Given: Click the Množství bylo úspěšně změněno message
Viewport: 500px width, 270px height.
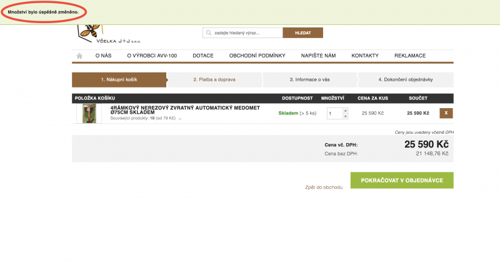Looking at the screenshot, I should coord(43,12).
